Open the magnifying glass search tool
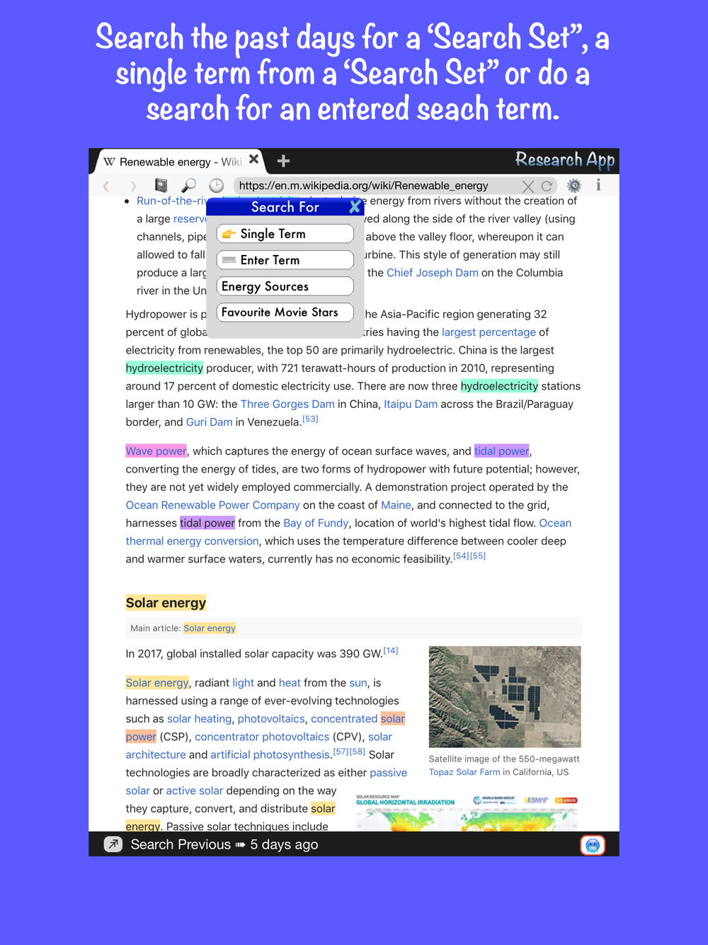 188,186
